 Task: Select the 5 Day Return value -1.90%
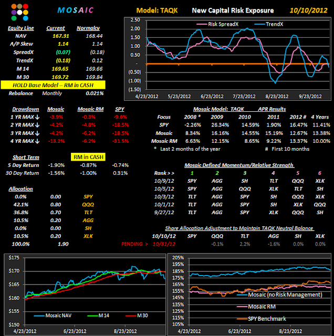click(56, 165)
